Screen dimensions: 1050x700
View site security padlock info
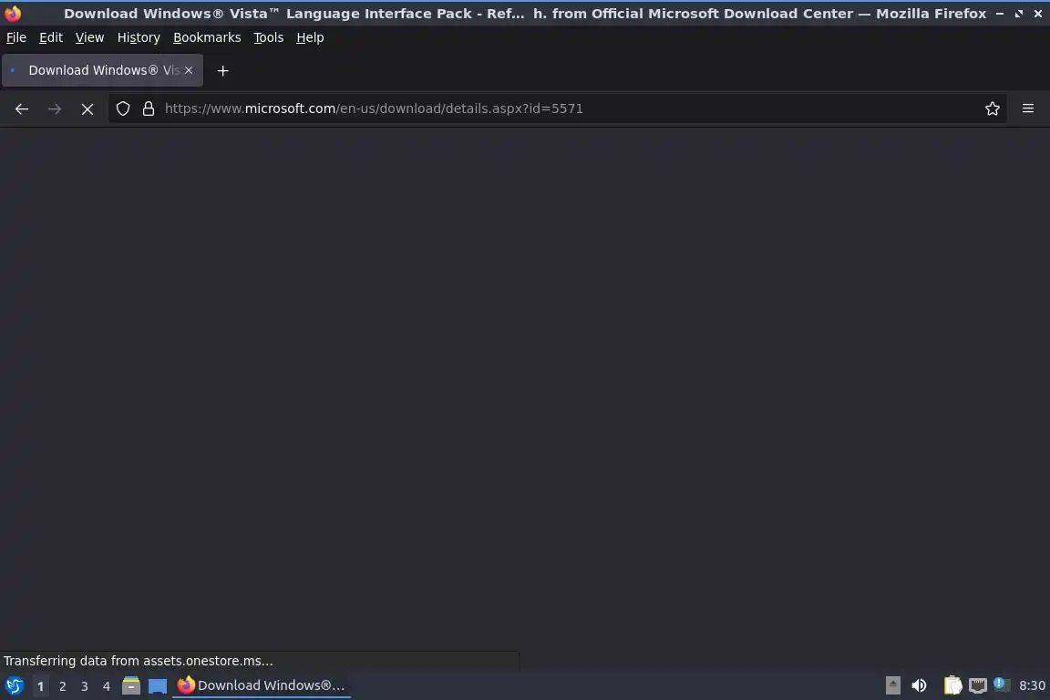[x=149, y=108]
